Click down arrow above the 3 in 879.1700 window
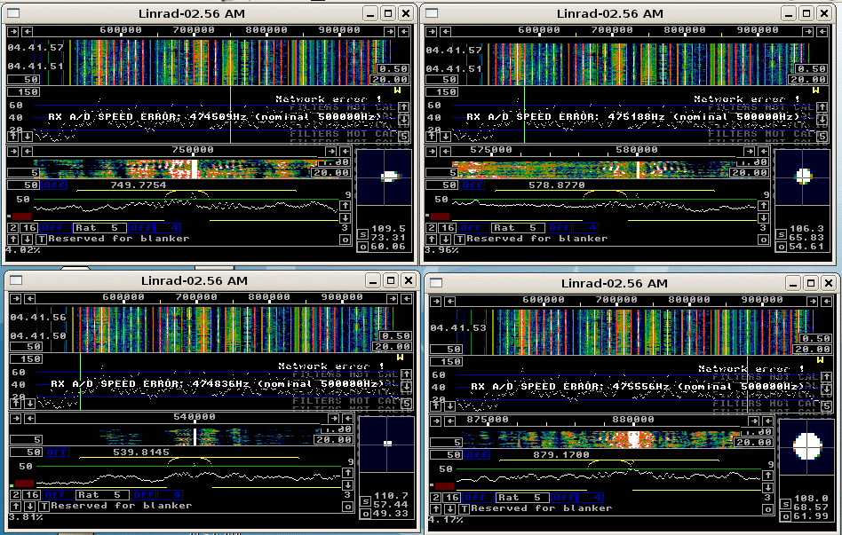The width and height of the screenshot is (842, 535). pos(768,488)
